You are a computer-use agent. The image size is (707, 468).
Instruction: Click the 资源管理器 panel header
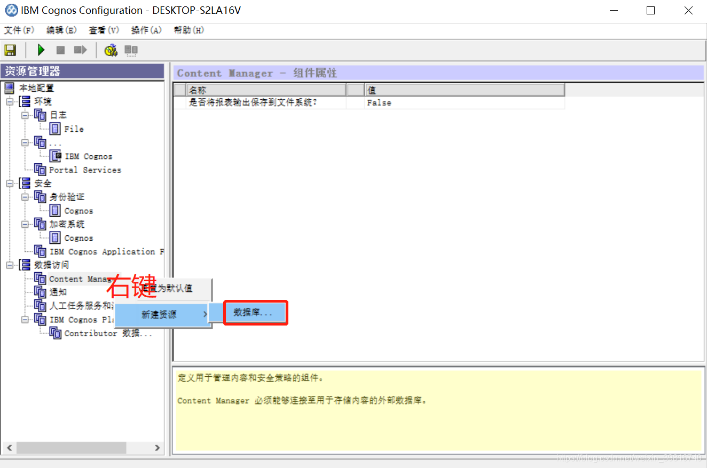click(x=83, y=71)
